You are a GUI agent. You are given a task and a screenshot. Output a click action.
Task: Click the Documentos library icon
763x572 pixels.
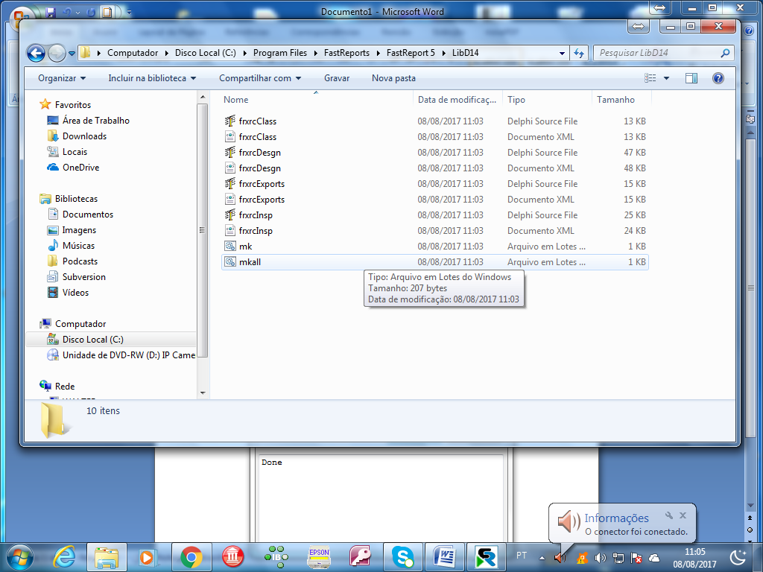tap(53, 214)
